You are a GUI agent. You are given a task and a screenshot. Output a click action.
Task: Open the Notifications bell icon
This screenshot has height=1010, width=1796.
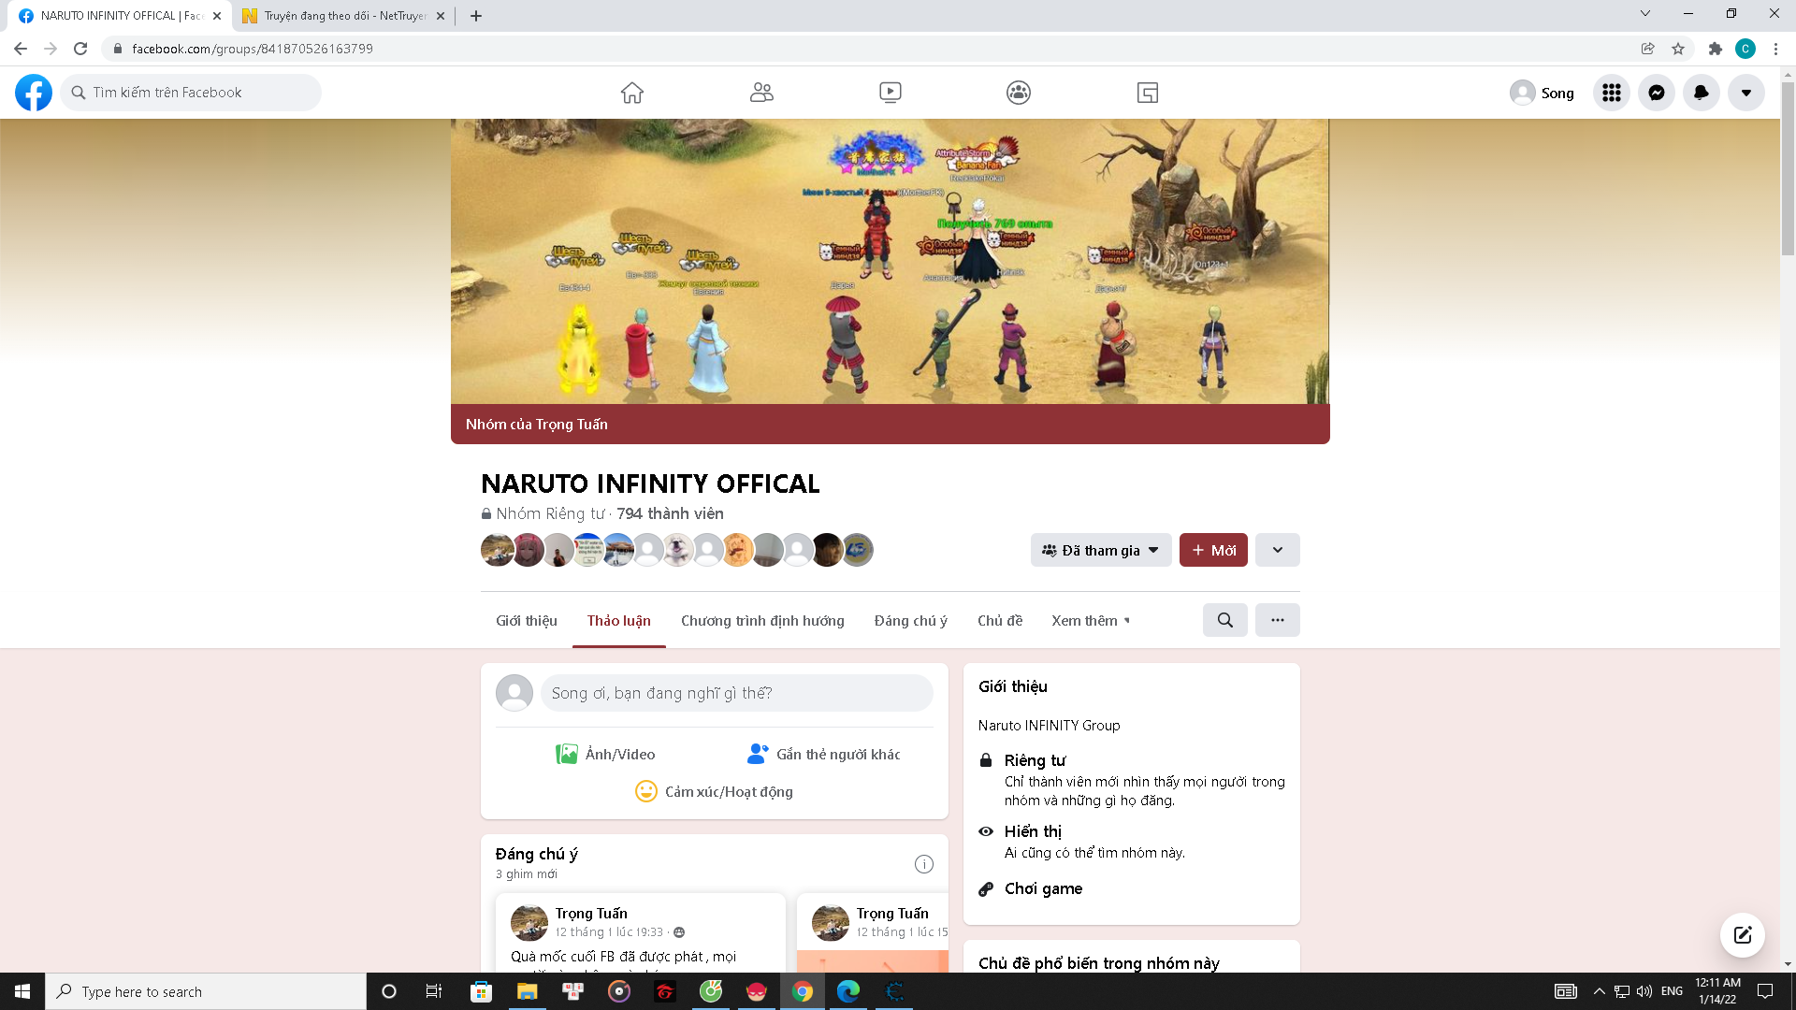tap(1702, 93)
